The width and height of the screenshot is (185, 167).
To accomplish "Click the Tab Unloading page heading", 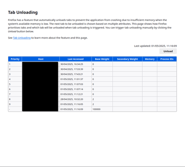I will coord(23,12).
